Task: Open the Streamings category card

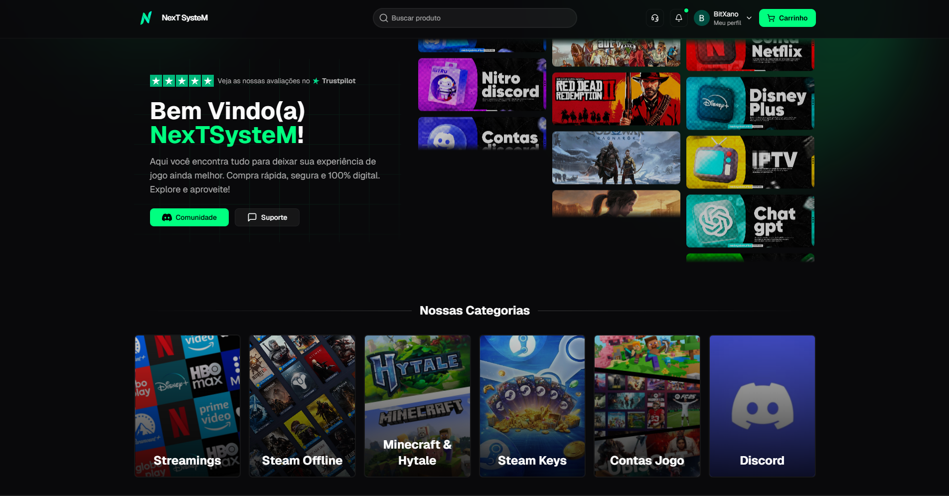Action: click(x=187, y=406)
